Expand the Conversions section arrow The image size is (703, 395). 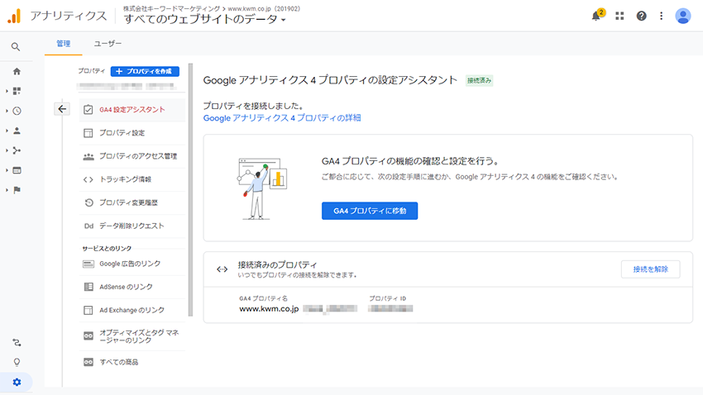(x=7, y=190)
